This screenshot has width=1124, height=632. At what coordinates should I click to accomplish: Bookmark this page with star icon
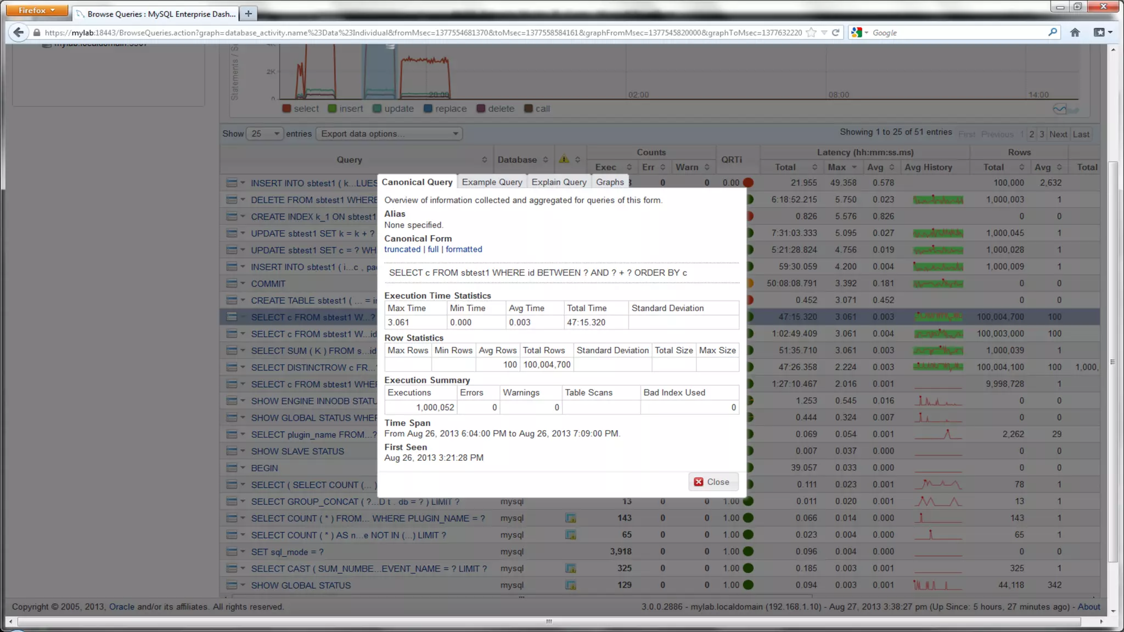point(811,32)
